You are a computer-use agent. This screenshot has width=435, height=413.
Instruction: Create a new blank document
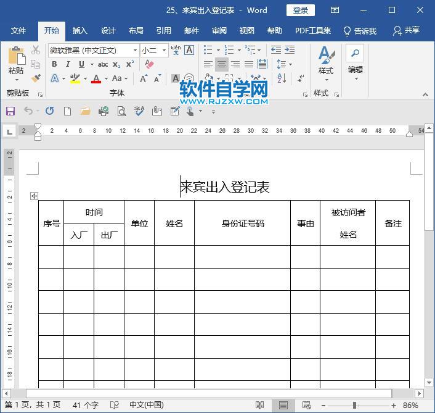coord(67,111)
